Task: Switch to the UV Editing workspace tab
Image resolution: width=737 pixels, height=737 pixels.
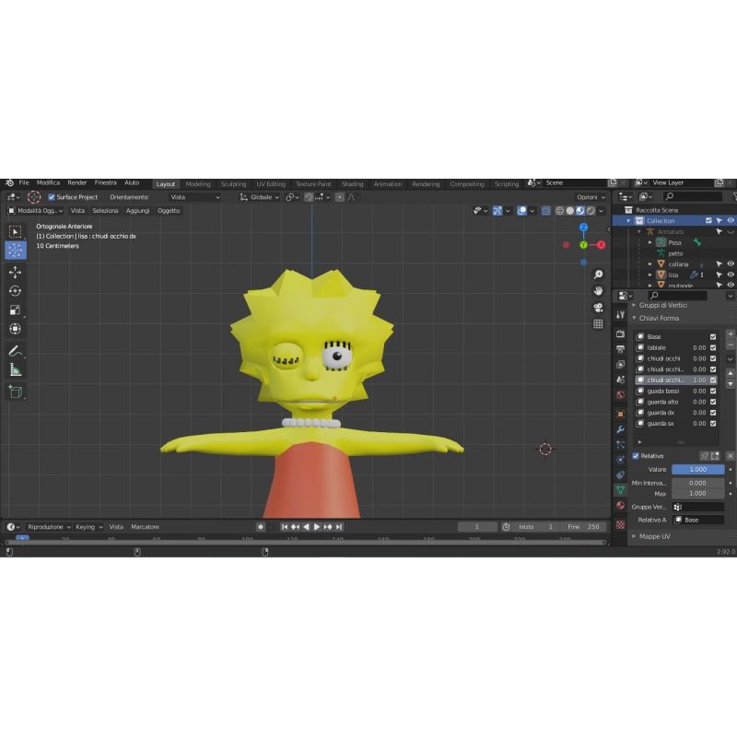Action: point(271,184)
